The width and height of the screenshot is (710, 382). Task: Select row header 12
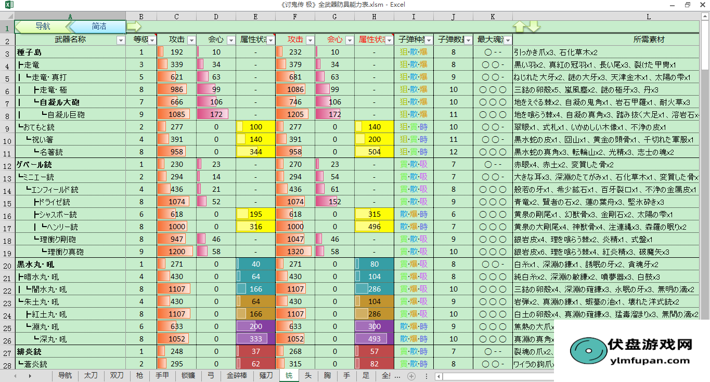(x=7, y=165)
